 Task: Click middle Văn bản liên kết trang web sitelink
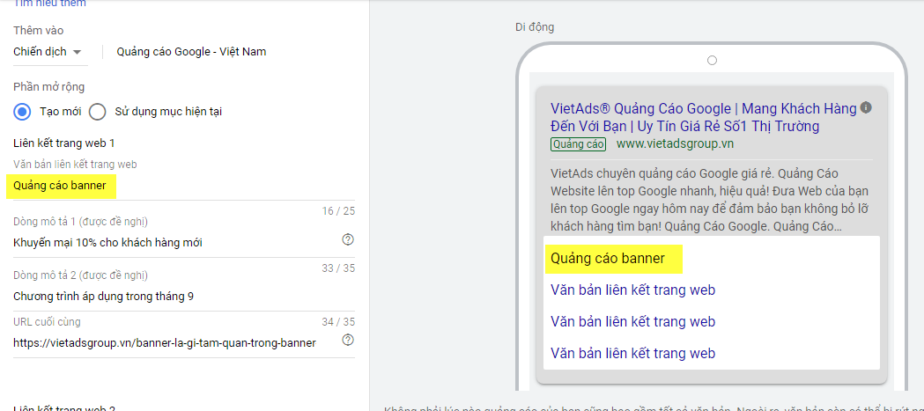click(633, 321)
